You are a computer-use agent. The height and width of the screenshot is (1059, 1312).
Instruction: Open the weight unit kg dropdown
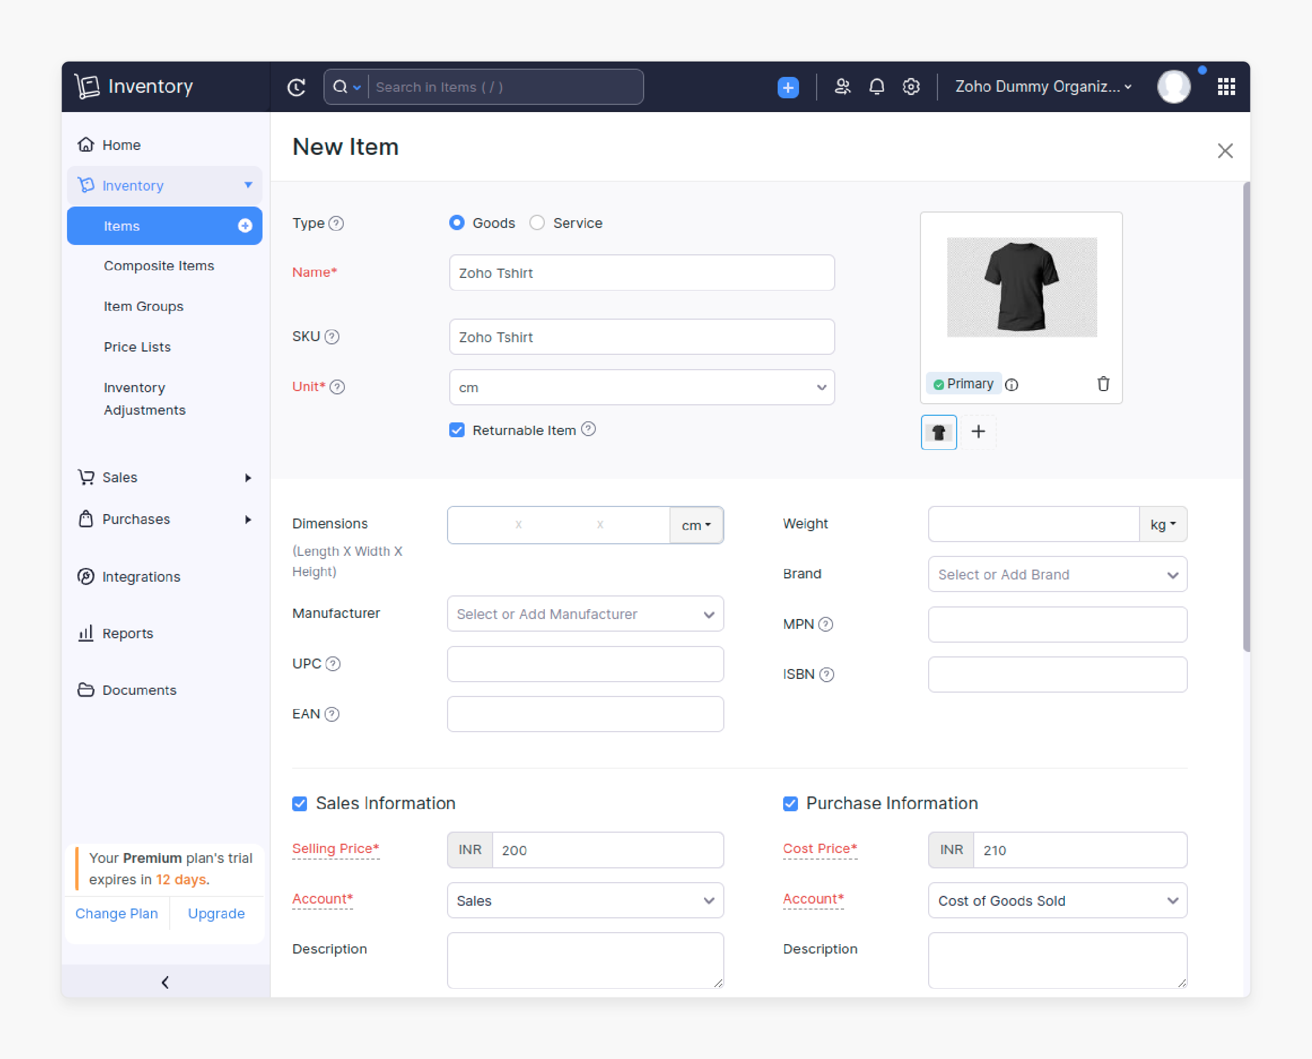pos(1163,525)
